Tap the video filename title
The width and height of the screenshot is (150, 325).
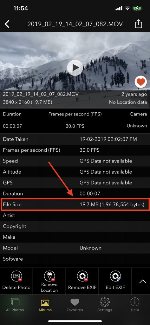click(x=75, y=24)
